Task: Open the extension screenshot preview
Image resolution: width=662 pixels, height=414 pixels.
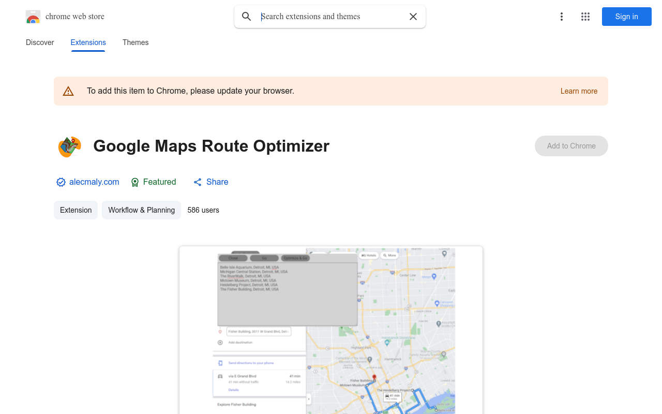Action: click(331, 330)
